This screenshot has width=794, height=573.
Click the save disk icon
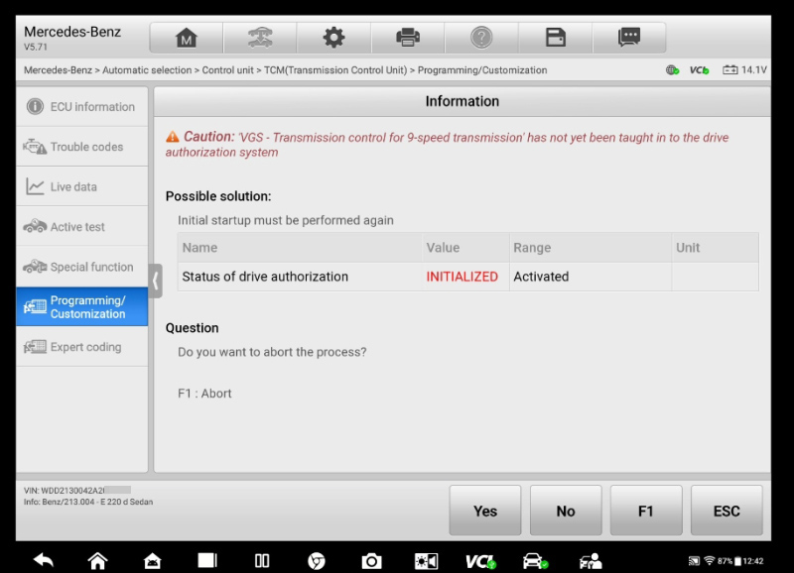tap(555, 38)
